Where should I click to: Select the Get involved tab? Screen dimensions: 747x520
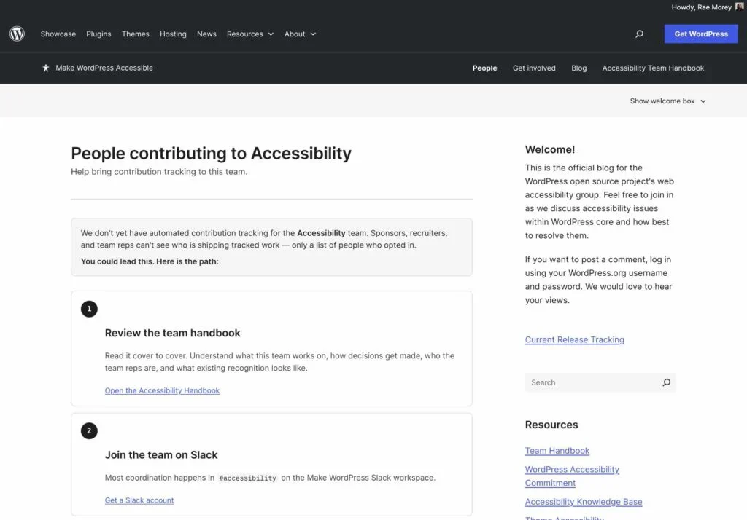pyautogui.click(x=534, y=68)
